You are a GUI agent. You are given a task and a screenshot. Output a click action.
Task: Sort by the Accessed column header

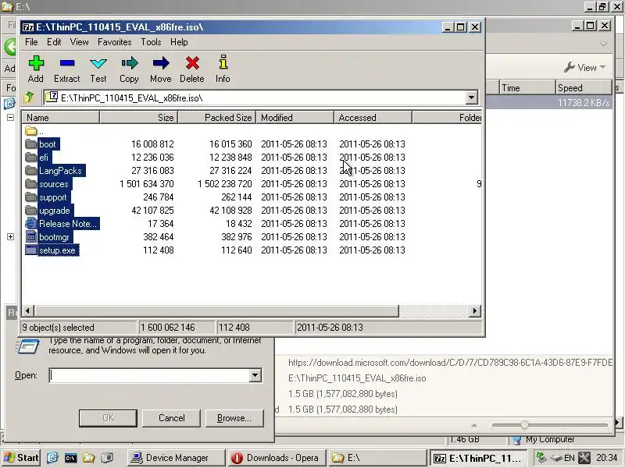(373, 118)
